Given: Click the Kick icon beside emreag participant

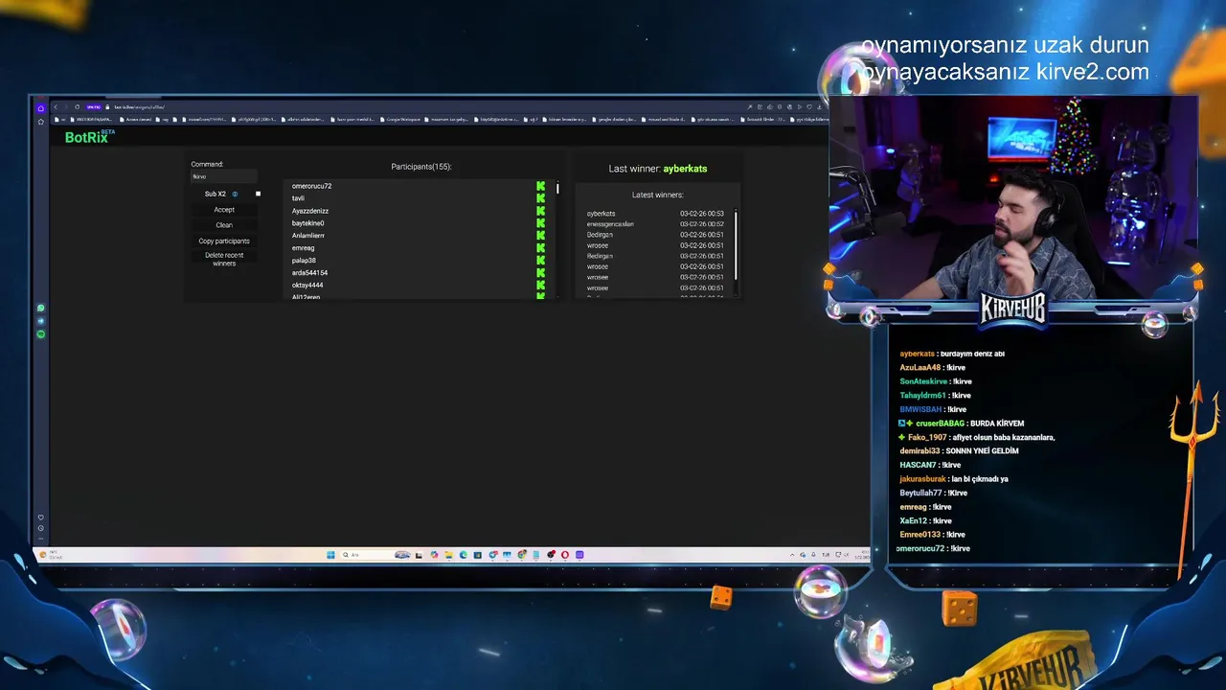Looking at the screenshot, I should tap(541, 248).
